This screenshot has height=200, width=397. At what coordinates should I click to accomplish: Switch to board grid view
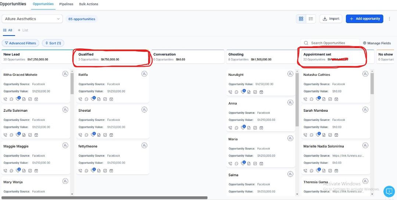(301, 19)
